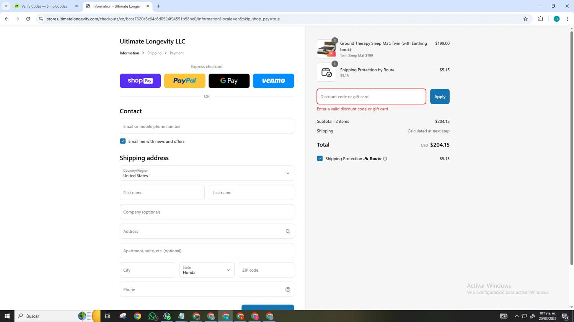
Task: View site information icon in address bar
Action: [x=41, y=19]
